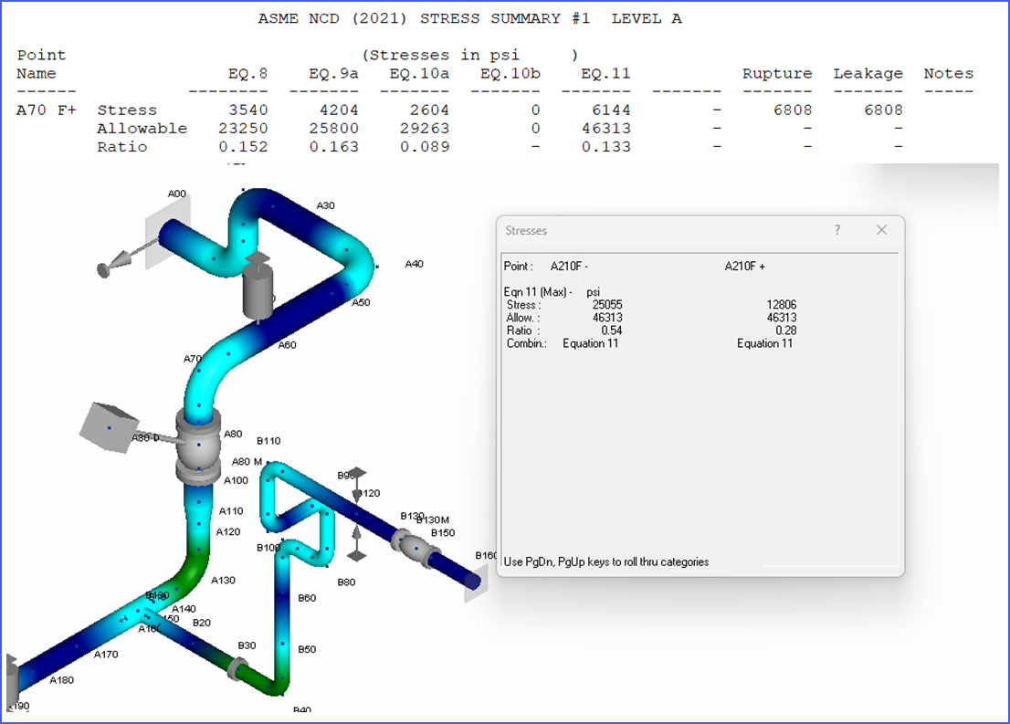
Task: Select node label A70 on the pipe
Action: [x=192, y=359]
